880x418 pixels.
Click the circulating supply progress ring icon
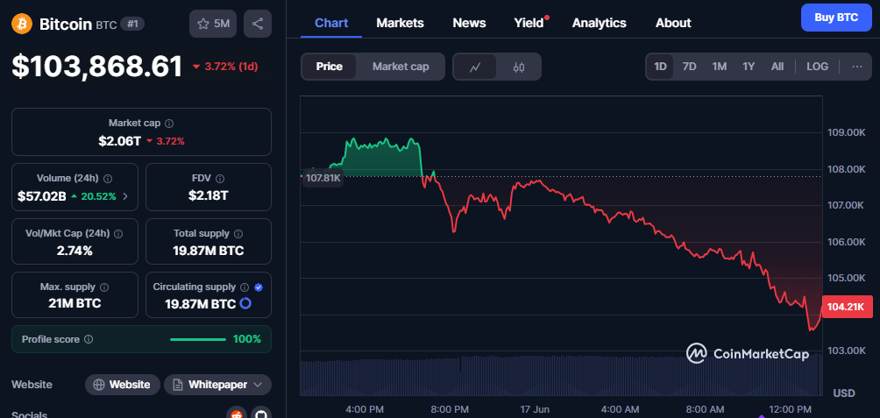point(245,303)
